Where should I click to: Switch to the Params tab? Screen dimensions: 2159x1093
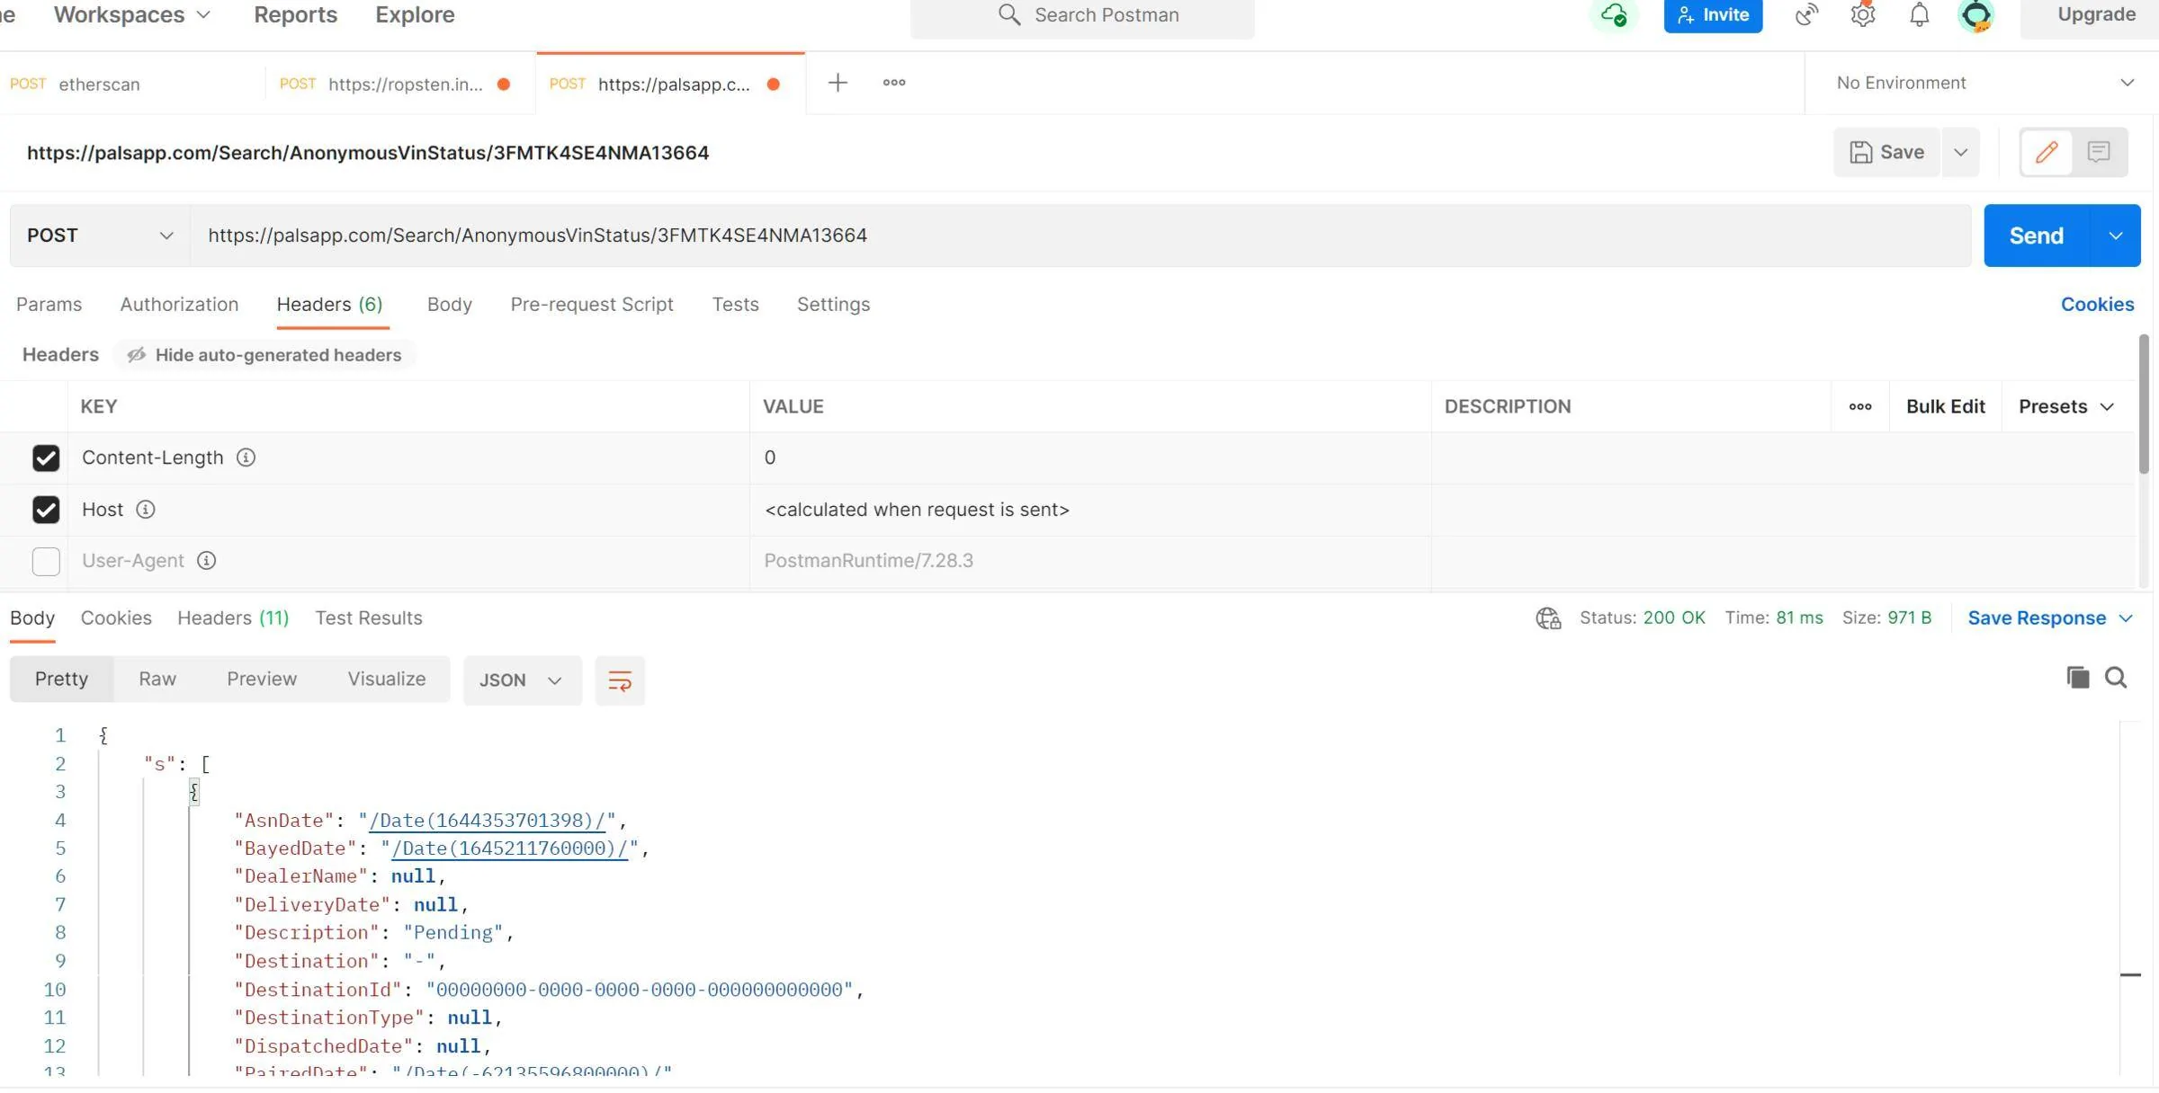click(x=49, y=305)
